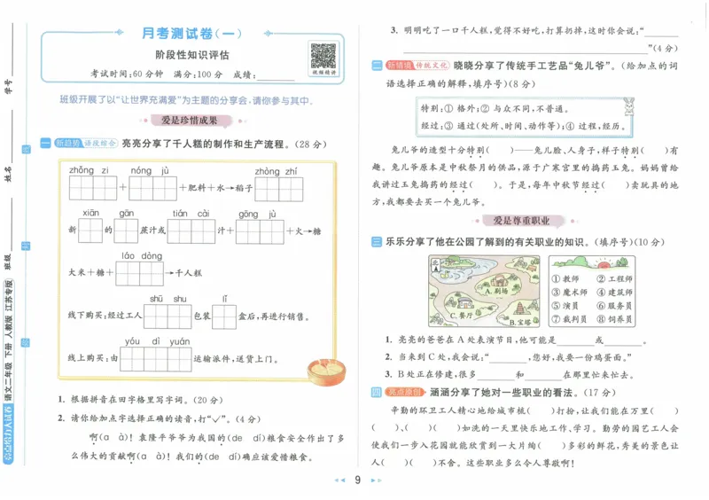This screenshot has height=500, width=709.
Task: Click the pinyin zhǒng zi writing grid
Action: click(93, 188)
